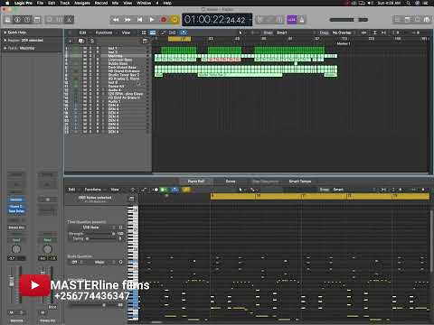Open the Record menu
Screen dimensions: 434x325
[x=101, y=3]
